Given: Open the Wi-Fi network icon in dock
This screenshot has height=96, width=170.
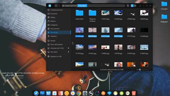Looking at the screenshot, I should [x=109, y=93].
